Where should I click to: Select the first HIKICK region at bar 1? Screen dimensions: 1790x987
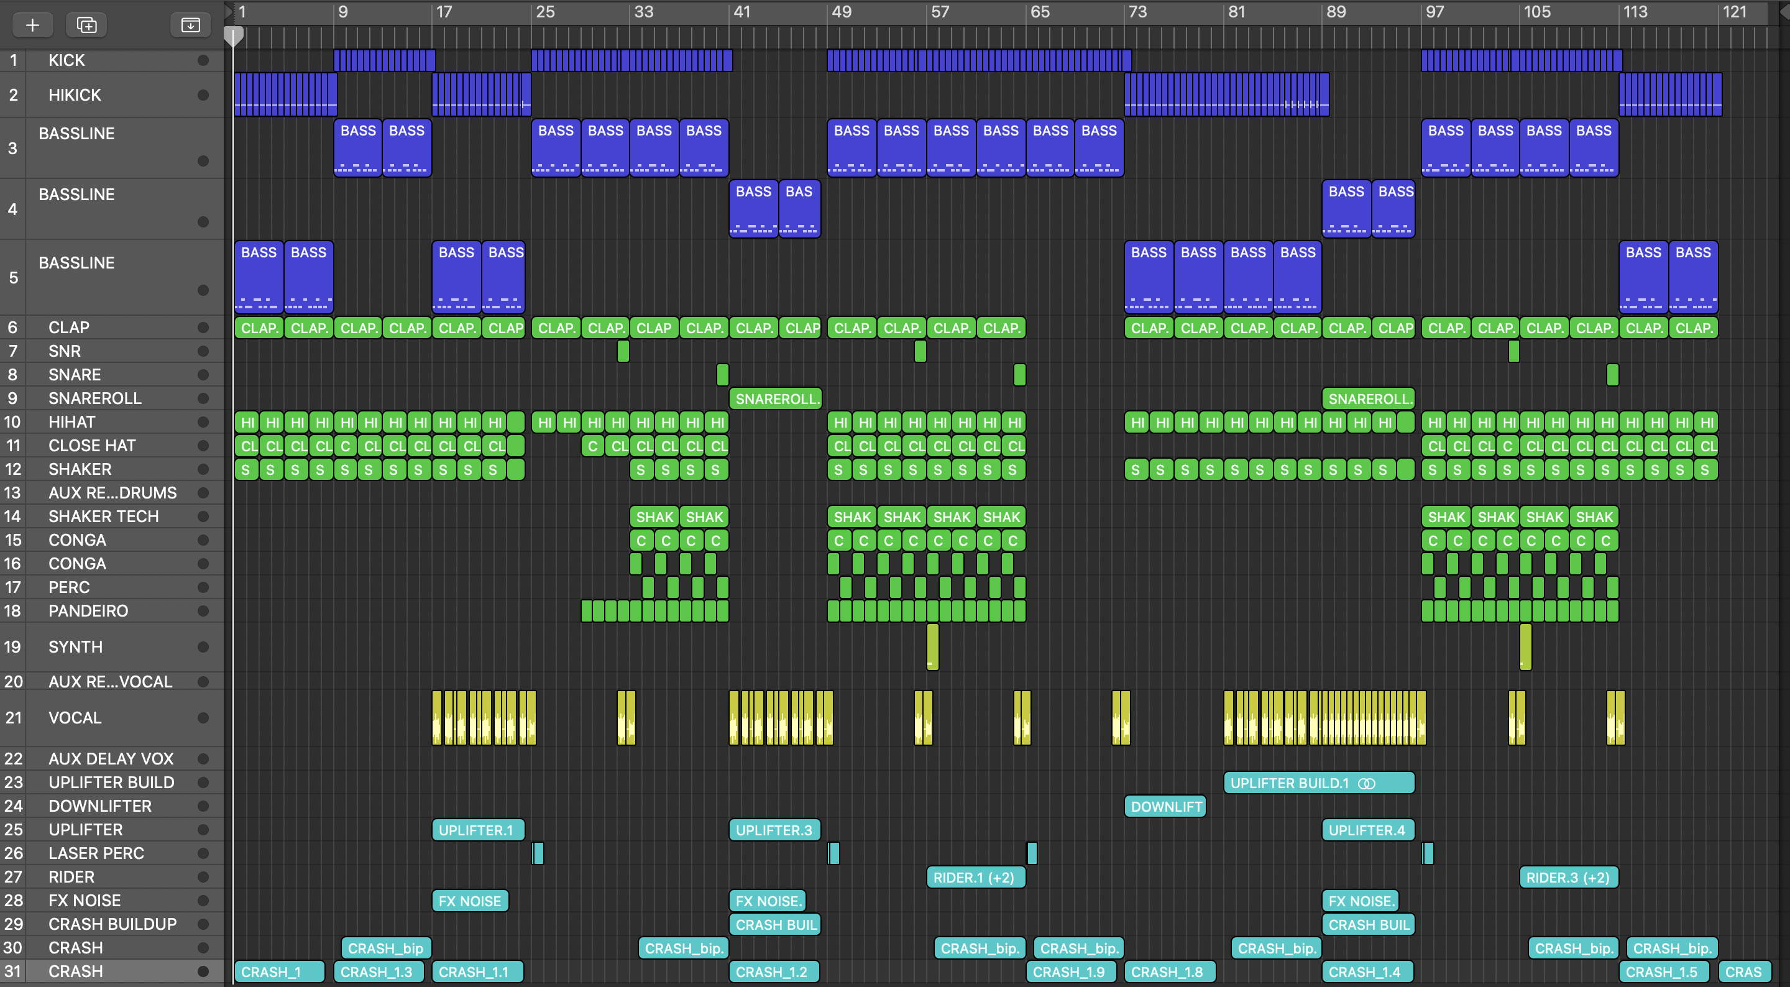coord(286,94)
